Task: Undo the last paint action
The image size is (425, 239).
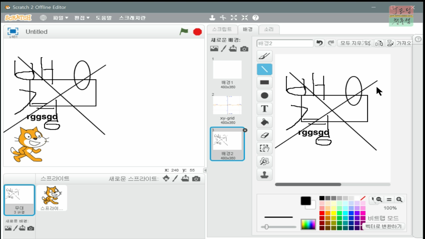Action: click(319, 43)
